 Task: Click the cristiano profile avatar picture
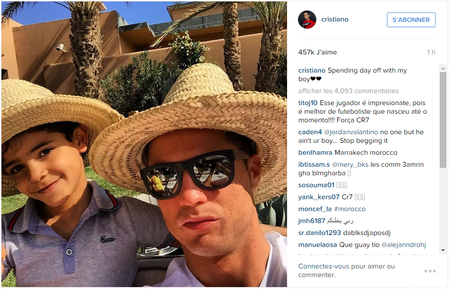[x=307, y=20]
